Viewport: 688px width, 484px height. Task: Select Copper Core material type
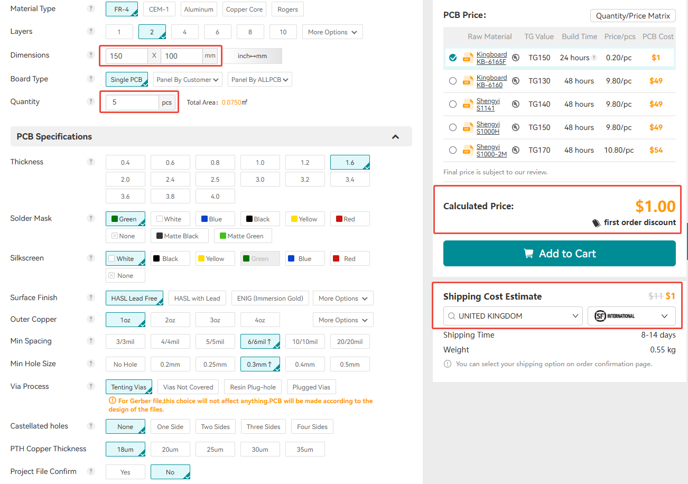point(244,9)
